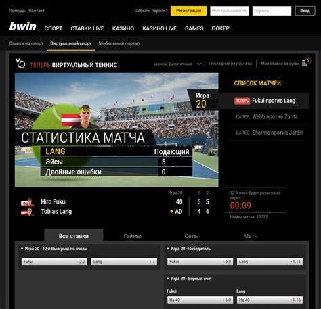Open Мои ставки за сутки link
This screenshot has width=321, height=309.
[x=280, y=64]
